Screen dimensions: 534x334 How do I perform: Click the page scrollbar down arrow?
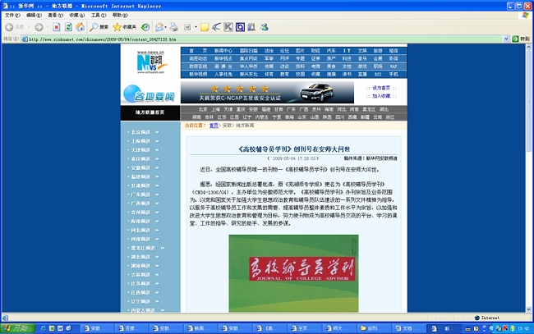coord(528,309)
